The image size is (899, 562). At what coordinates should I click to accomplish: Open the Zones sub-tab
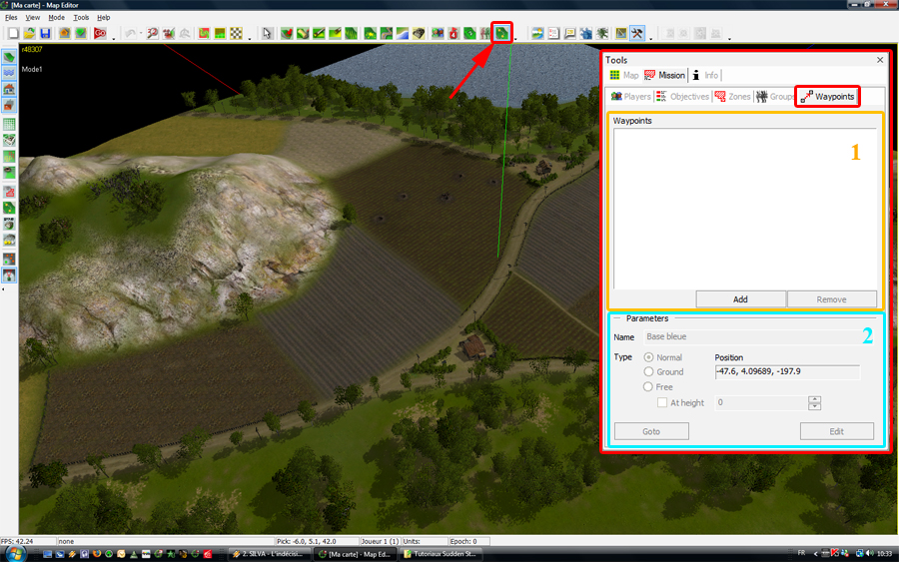click(x=733, y=96)
